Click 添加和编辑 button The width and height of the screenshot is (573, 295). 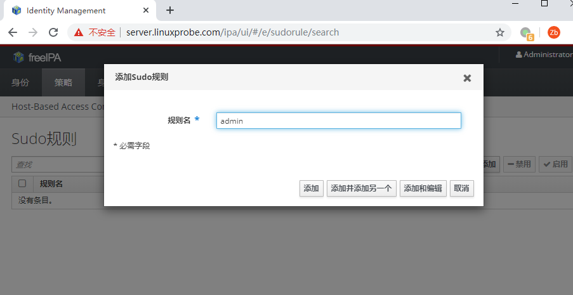[x=423, y=188]
